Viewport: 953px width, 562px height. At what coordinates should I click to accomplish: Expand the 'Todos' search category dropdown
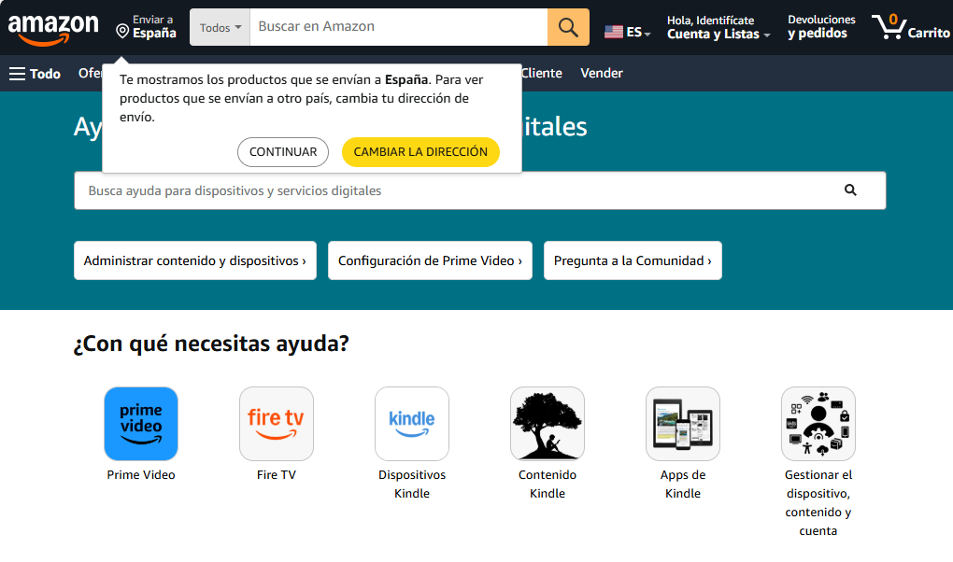220,27
